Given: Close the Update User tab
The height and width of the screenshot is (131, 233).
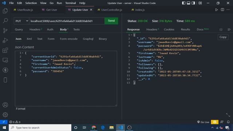Looking at the screenshot, I should pyautogui.click(x=91, y=10).
